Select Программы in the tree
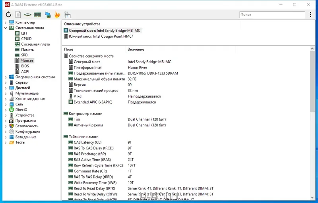 point(26,121)
